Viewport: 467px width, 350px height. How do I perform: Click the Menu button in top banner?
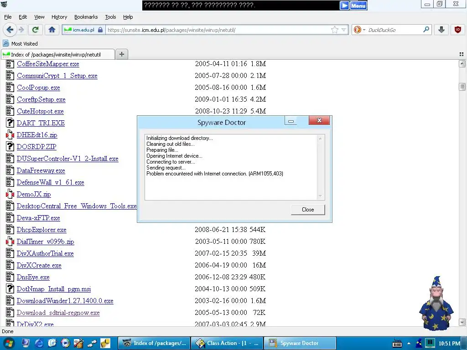coord(358,5)
